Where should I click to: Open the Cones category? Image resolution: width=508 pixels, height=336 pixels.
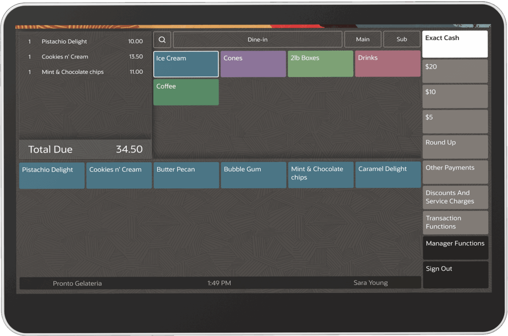click(253, 64)
